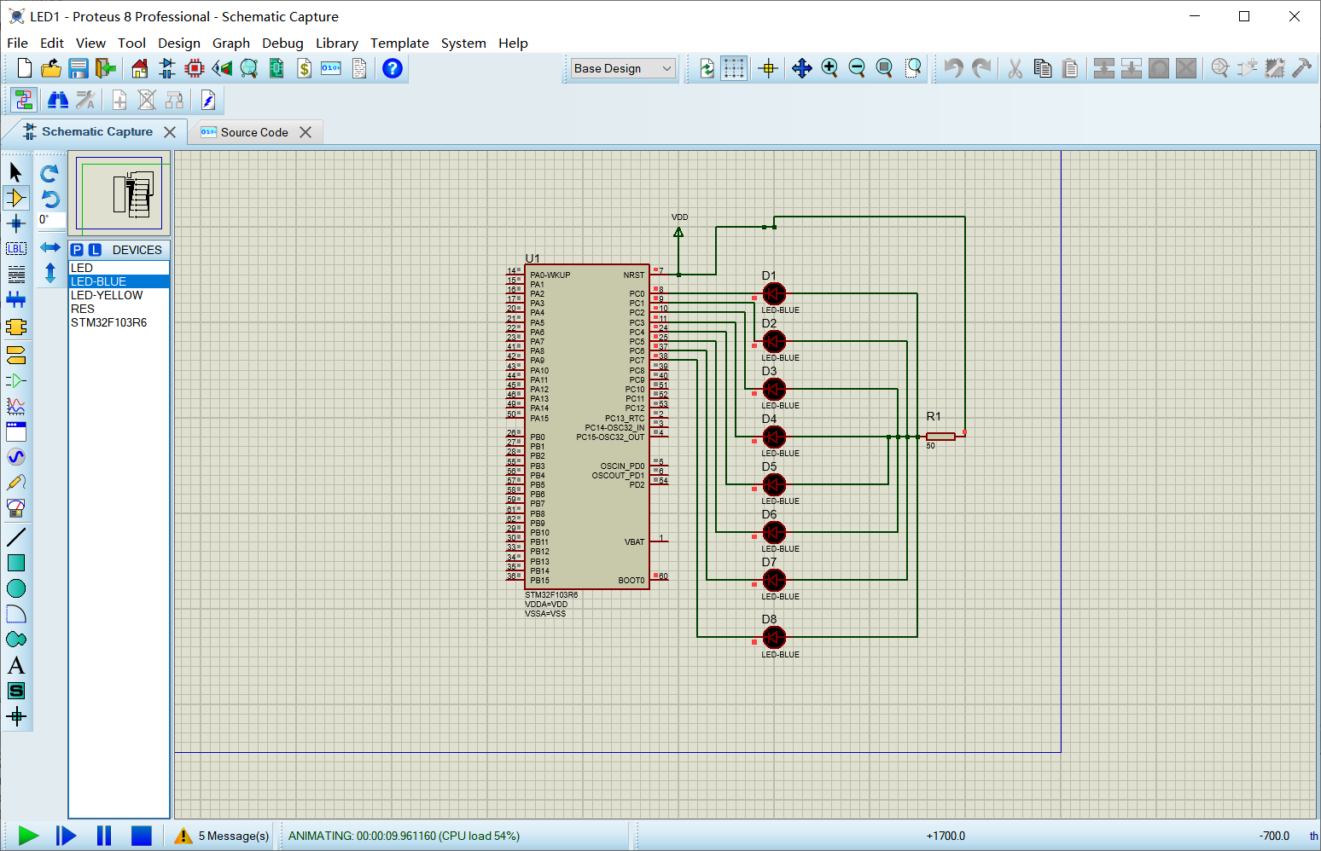Select the 2D Text tool
The height and width of the screenshot is (851, 1321).
(15, 665)
